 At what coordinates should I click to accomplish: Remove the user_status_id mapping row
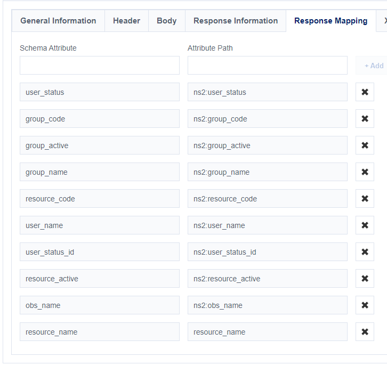[365, 252]
